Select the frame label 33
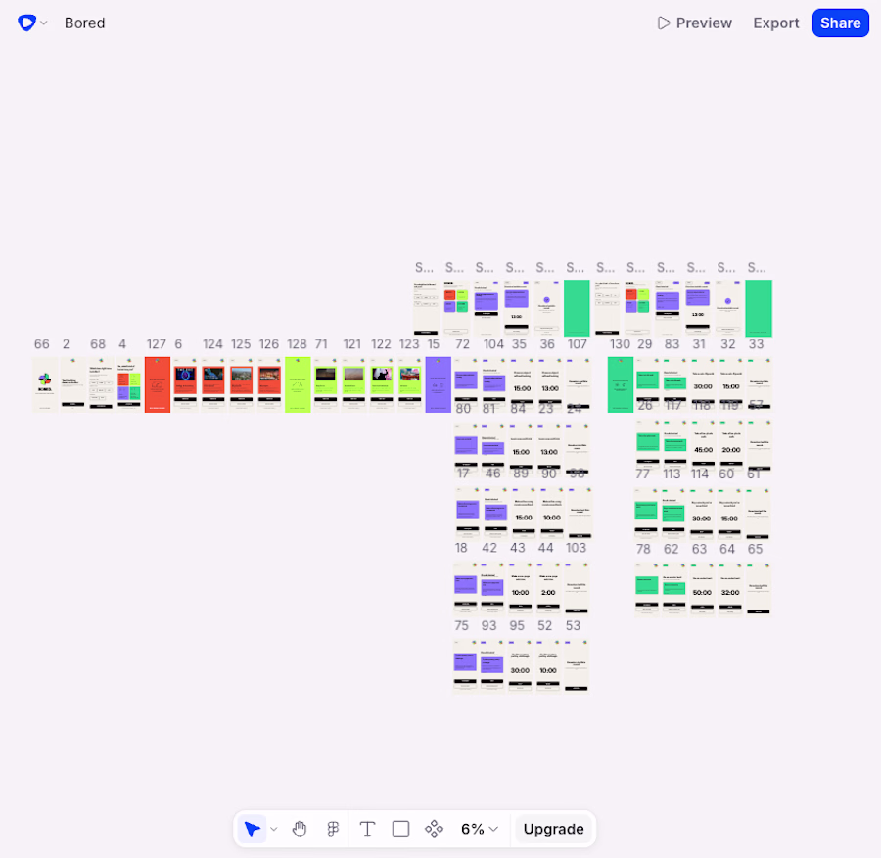 click(757, 344)
